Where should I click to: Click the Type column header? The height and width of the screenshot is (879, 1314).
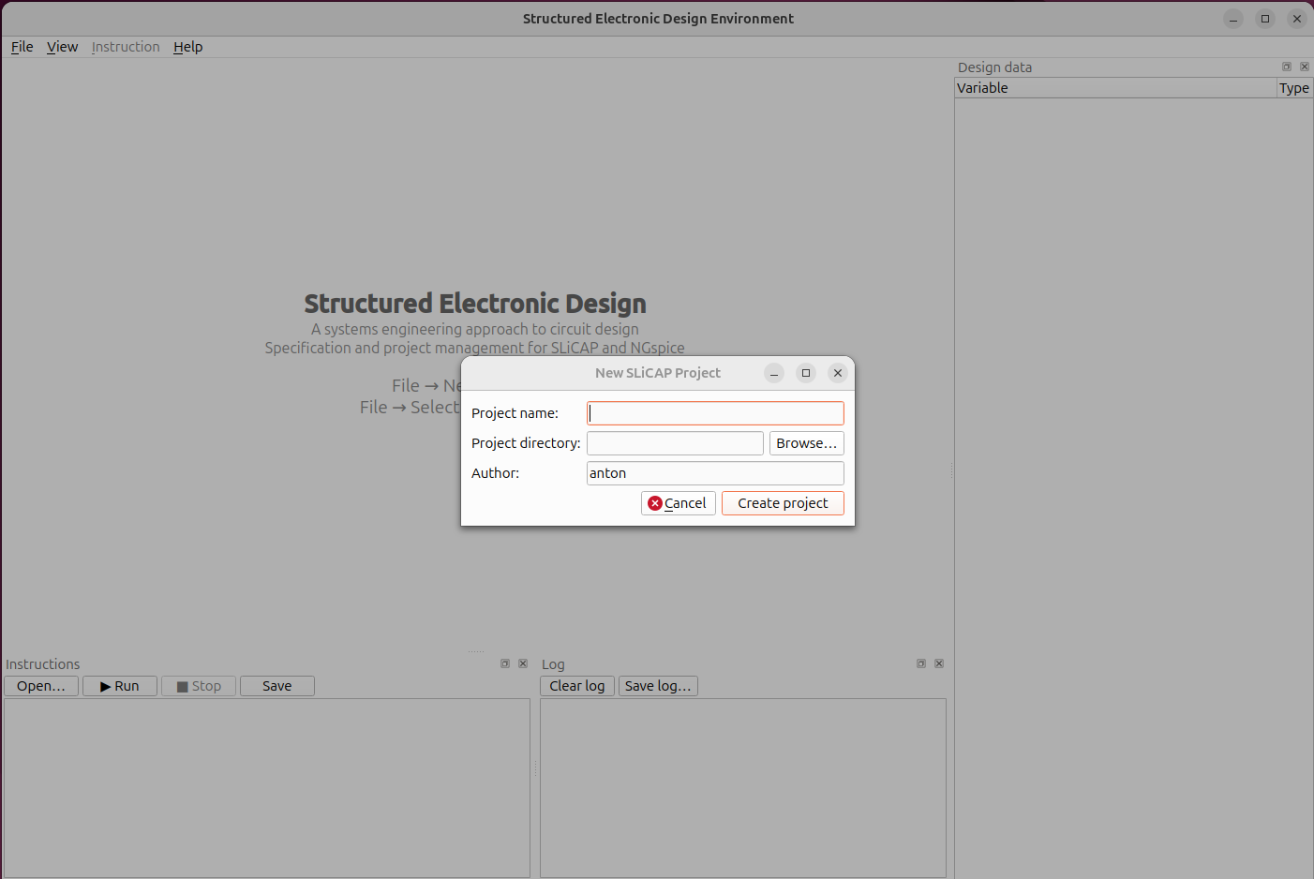pos(1294,88)
